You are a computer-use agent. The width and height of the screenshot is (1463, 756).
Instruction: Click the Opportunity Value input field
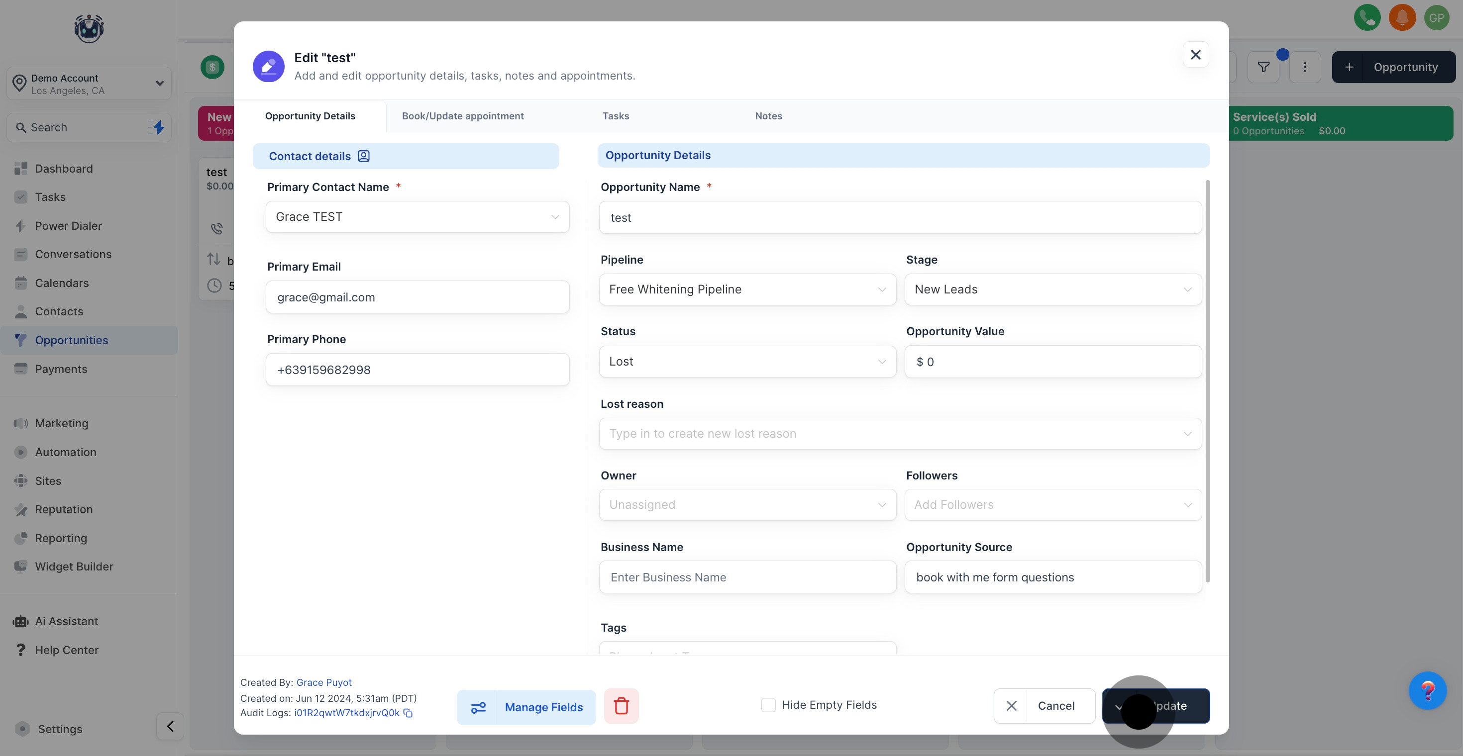[1052, 362]
